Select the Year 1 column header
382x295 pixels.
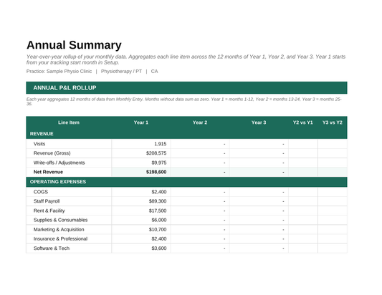141,122
